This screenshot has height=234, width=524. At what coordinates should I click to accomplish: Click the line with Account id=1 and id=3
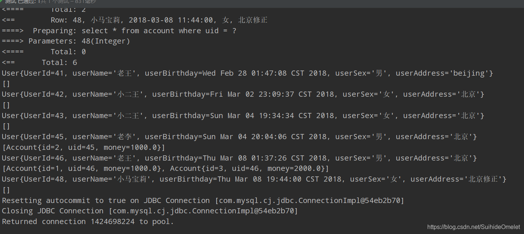(x=165, y=169)
